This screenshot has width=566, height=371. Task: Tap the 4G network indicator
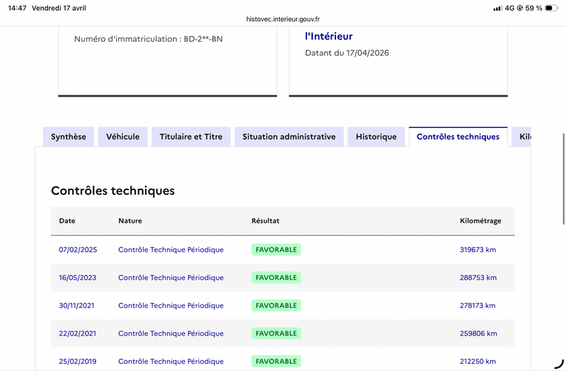pyautogui.click(x=509, y=8)
